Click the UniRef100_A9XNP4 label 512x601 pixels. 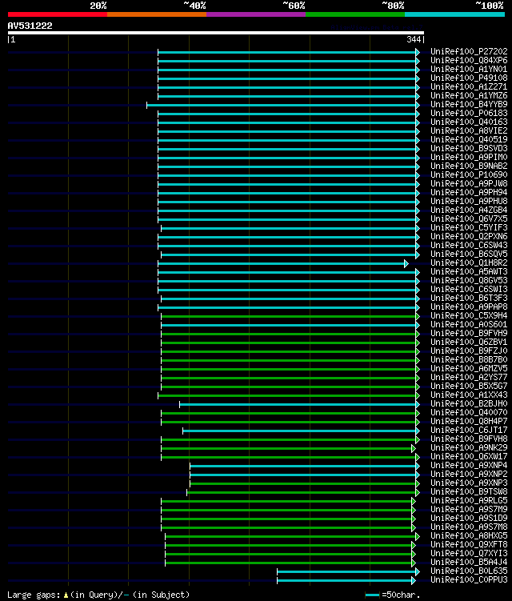point(469,466)
